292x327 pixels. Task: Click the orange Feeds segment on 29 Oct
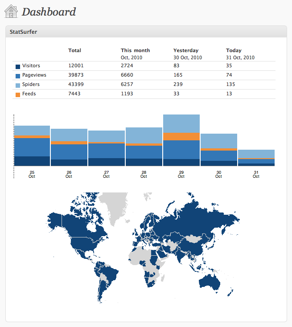(x=181, y=137)
